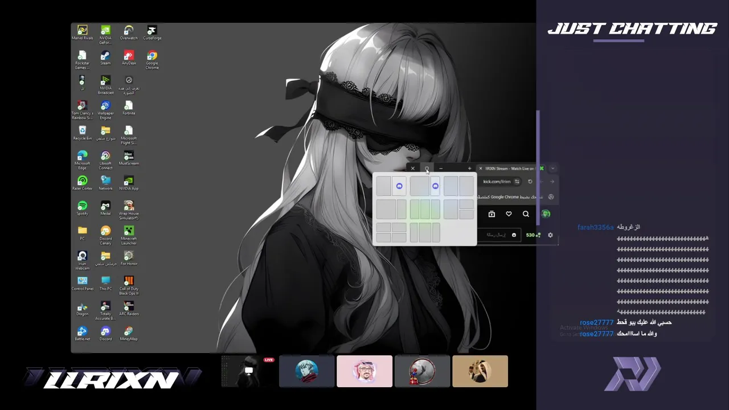Image resolution: width=729 pixels, height=410 pixels.
Task: Open the NVIDIA Broadcast shortcut
Action: point(105,85)
